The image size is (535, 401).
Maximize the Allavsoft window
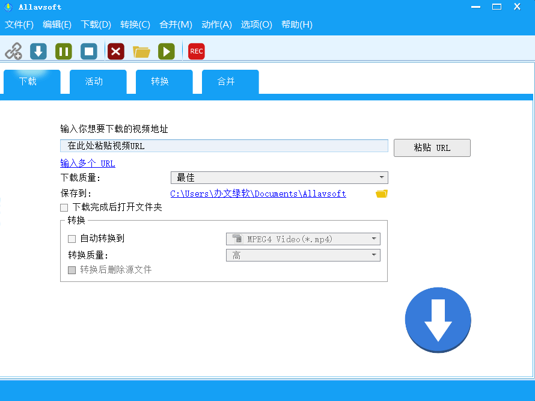(497, 7)
